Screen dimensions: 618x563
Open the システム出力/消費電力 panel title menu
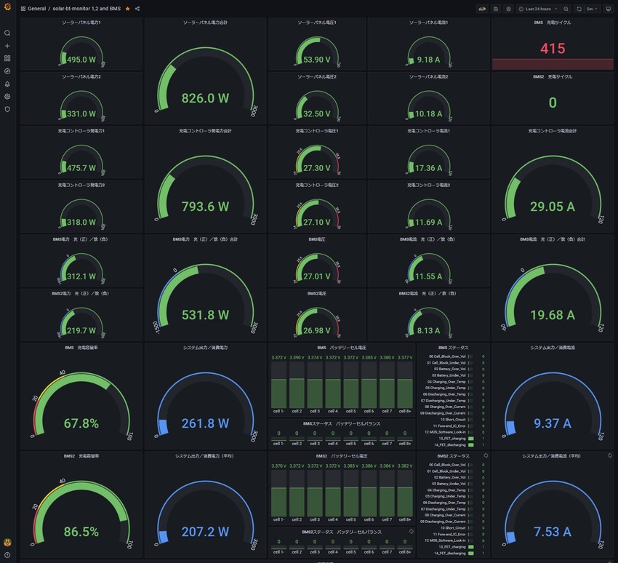(x=205, y=348)
